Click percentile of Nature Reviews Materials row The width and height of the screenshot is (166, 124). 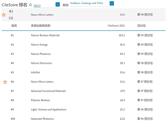coord(145,35)
